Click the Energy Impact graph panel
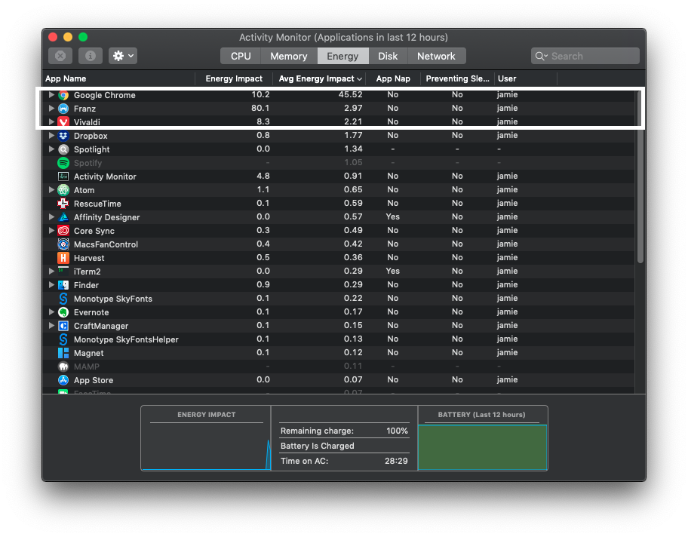688x537 pixels. click(x=206, y=438)
